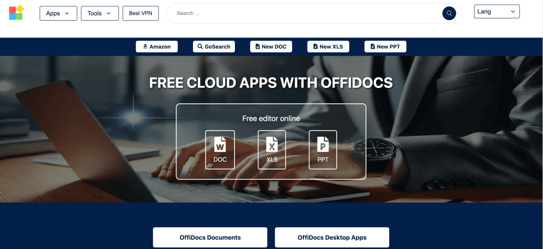
Task: Open OffiDocs Desktop Apps section
Action: [332, 237]
